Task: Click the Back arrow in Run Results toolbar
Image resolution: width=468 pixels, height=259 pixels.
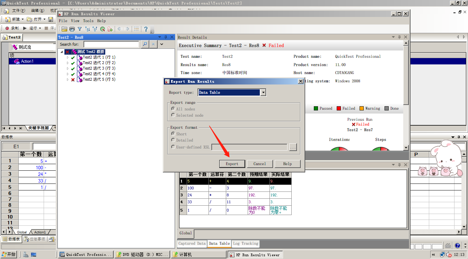Action: click(120, 29)
